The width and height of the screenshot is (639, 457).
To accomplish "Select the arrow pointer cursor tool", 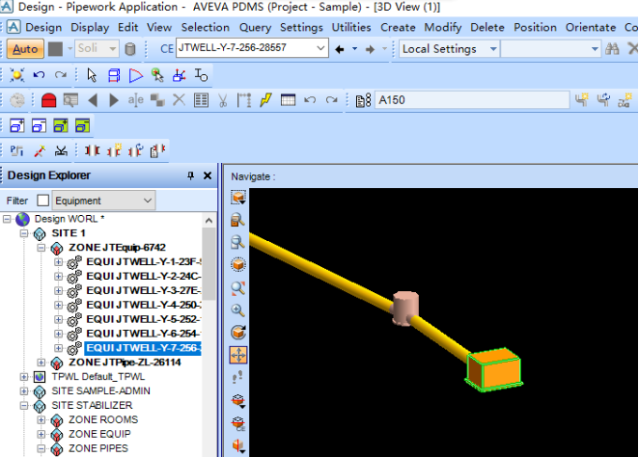I will coord(92,74).
